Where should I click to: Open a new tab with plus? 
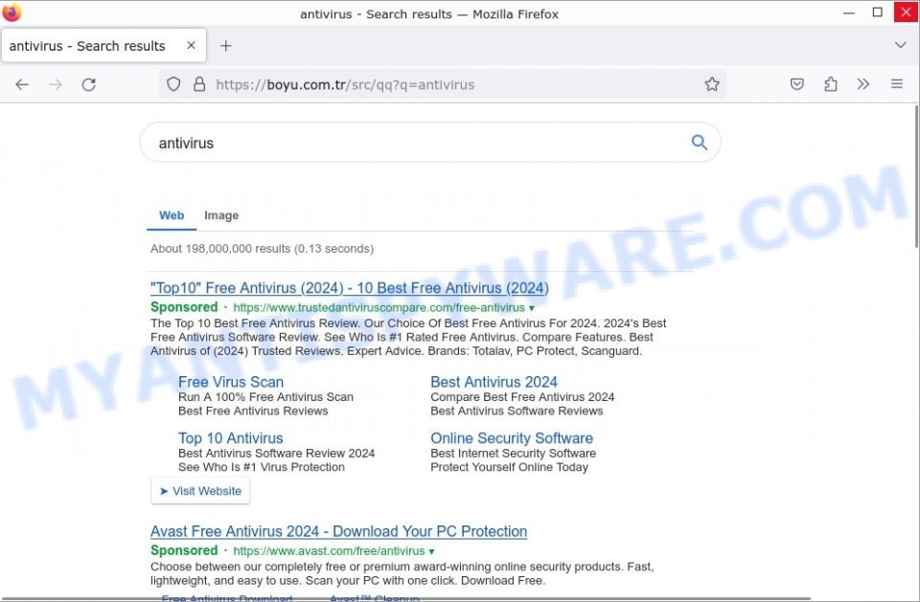pyautogui.click(x=226, y=46)
